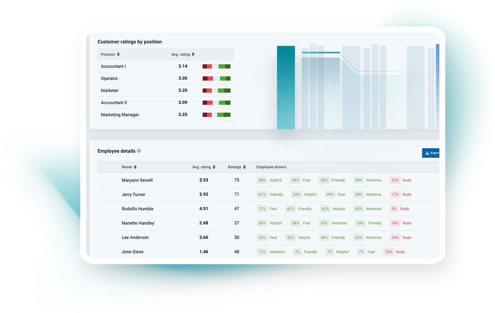Viewport: 495px width, 313px height.
Task: Click Jerry Turner's 61% Friendly tag
Action: tap(270, 194)
